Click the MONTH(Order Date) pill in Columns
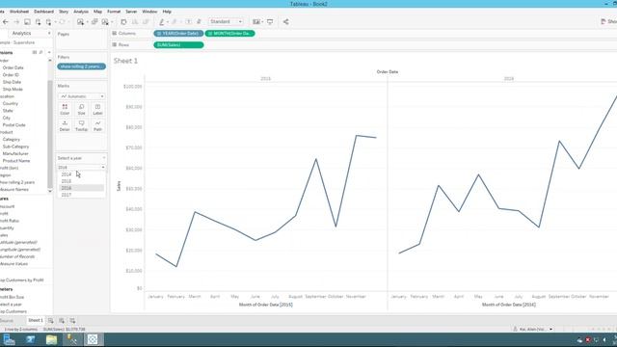This screenshot has width=617, height=347. pos(229,34)
